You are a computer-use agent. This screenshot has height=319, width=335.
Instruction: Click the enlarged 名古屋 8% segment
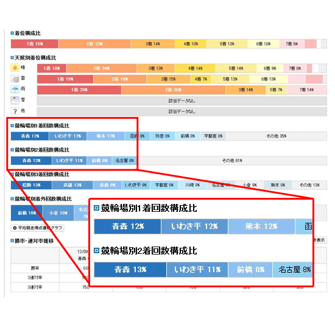coord(293,270)
